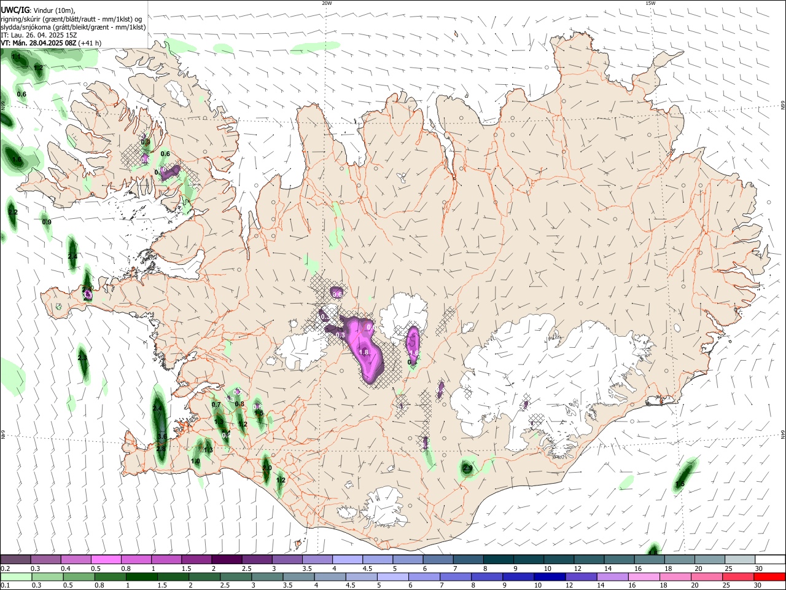Click the 'UWC/IG: Vindur (10m)' title text
Screen dimensions: 786x590
point(38,10)
